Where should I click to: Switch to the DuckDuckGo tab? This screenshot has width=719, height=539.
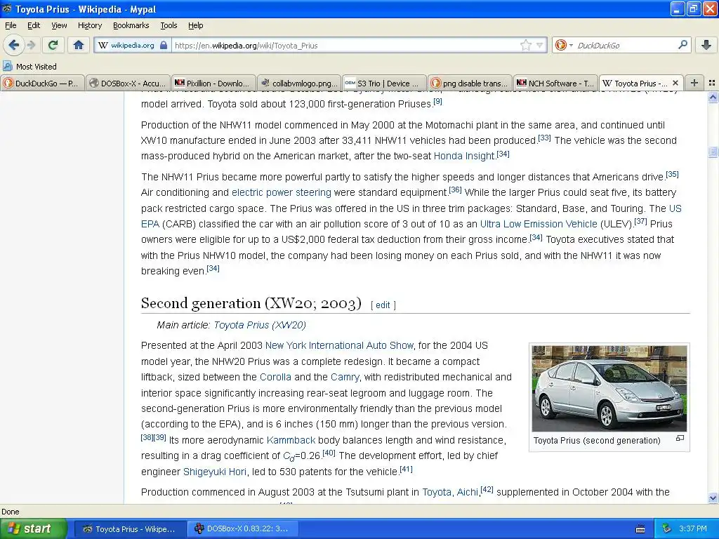point(42,83)
